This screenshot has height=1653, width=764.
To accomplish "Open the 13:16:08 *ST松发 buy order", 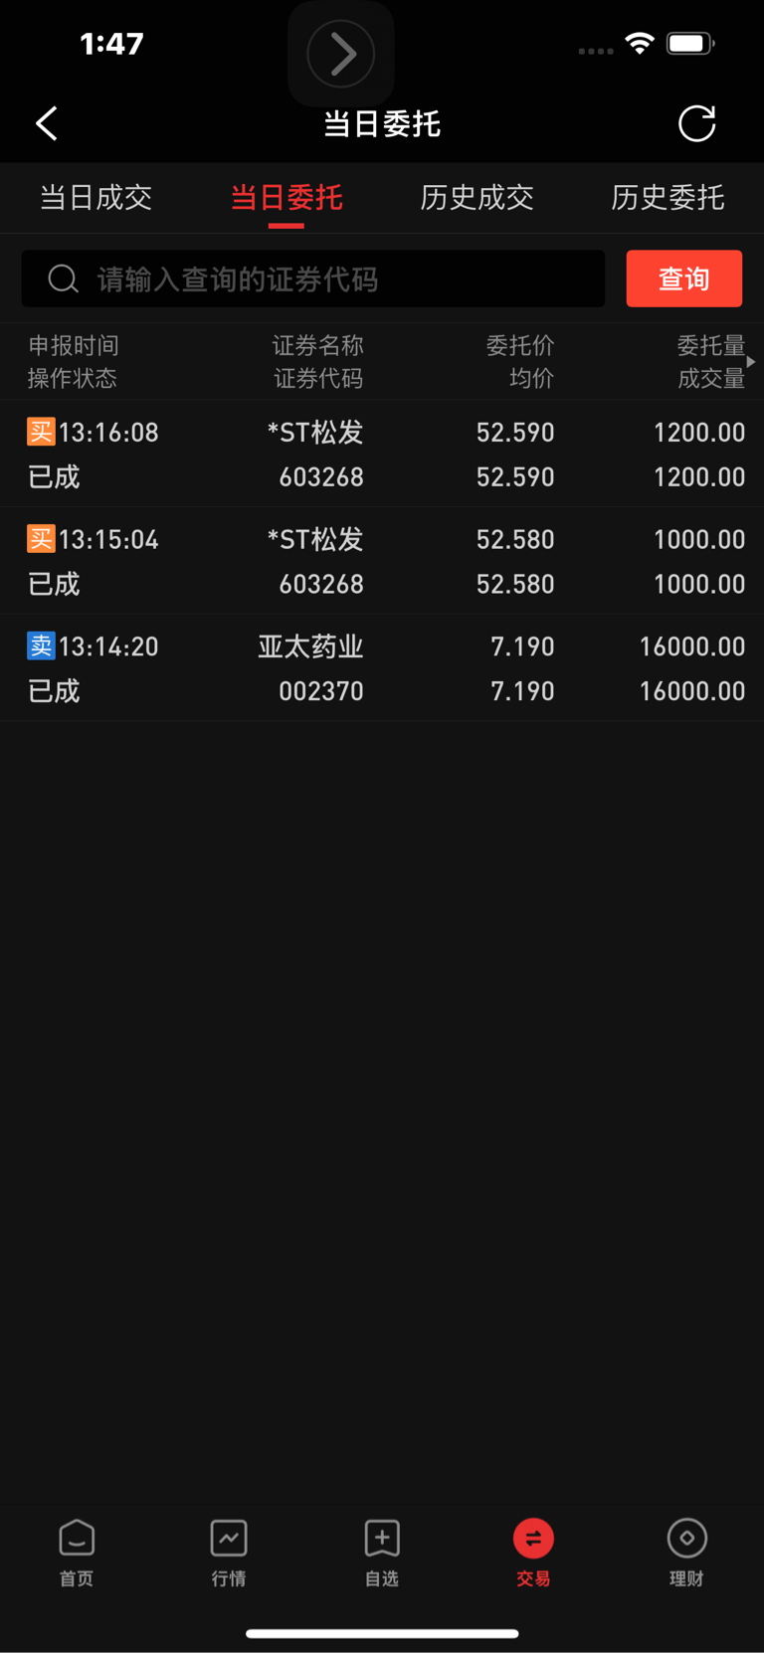I will tap(382, 455).
